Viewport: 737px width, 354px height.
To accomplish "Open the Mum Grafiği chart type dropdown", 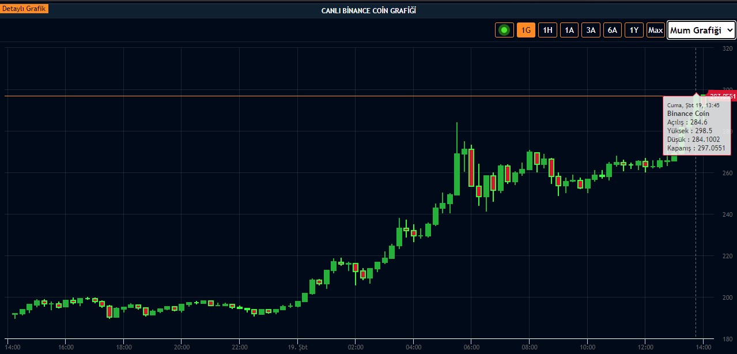I will [x=701, y=31].
